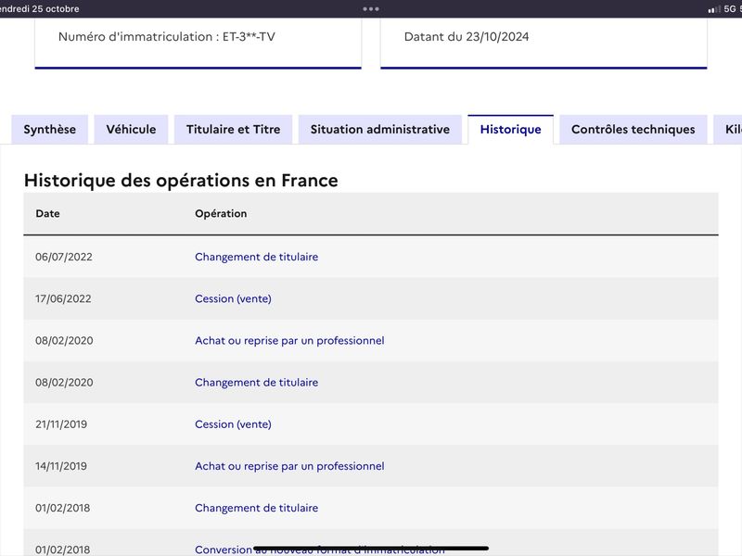Click Cession (vente) dated 17/06/2022
Viewport: 742px width, 556px height.
tap(234, 298)
